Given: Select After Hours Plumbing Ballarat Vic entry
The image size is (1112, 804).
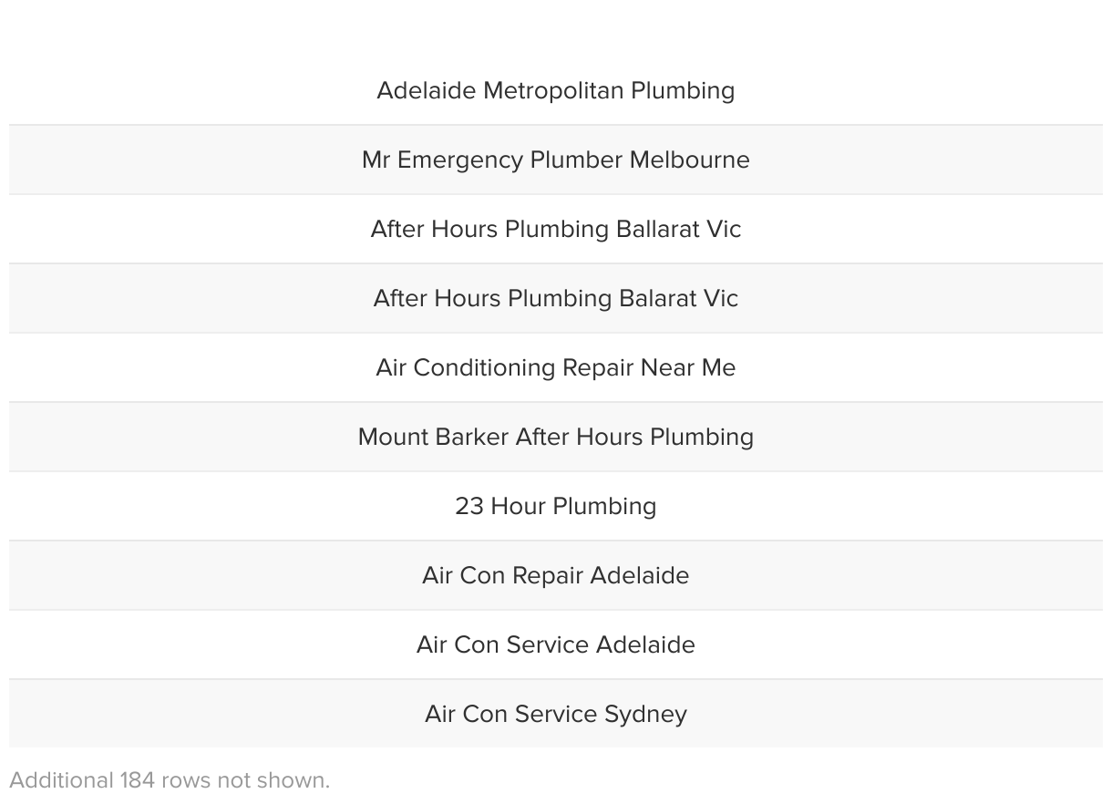Looking at the screenshot, I should tap(556, 229).
